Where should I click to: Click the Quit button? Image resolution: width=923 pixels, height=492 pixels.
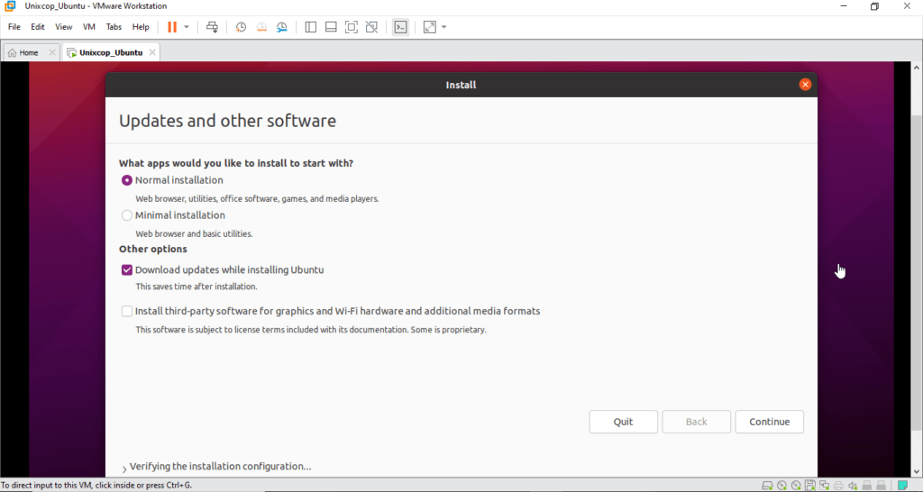click(624, 422)
